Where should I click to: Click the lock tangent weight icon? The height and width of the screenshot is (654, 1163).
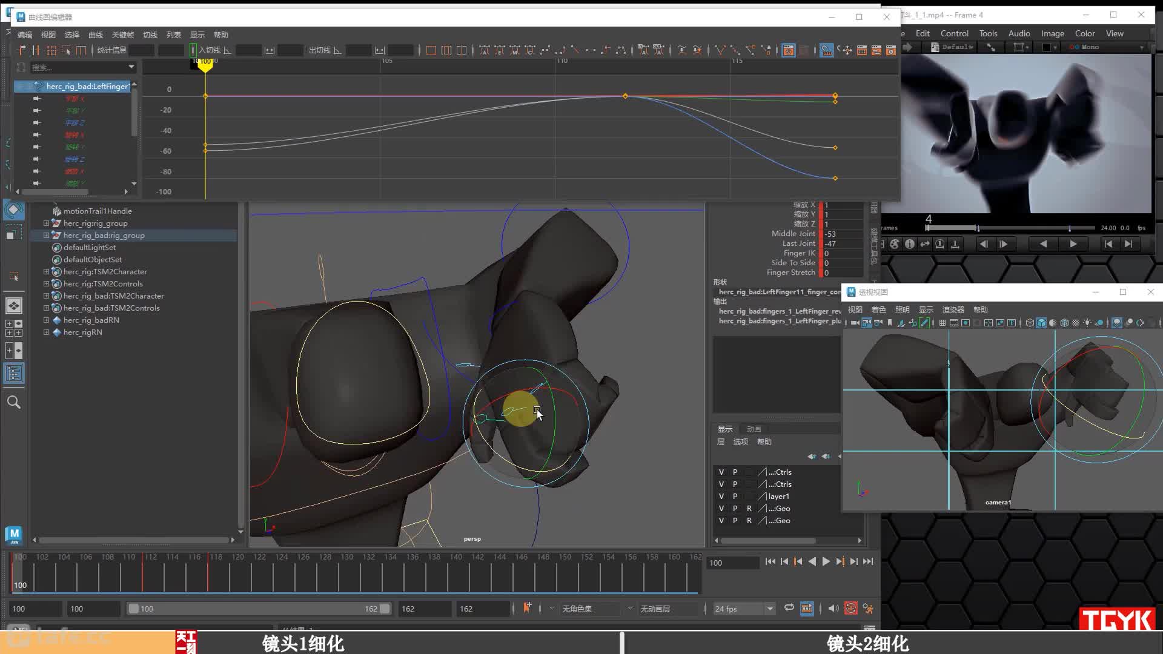tap(766, 50)
